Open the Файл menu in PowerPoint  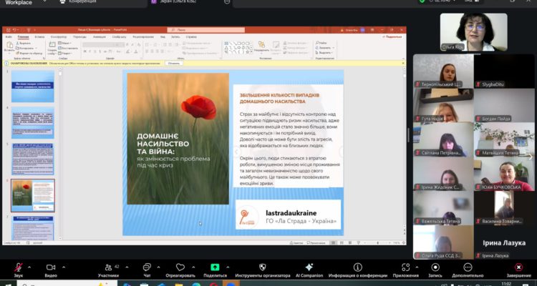coord(8,36)
